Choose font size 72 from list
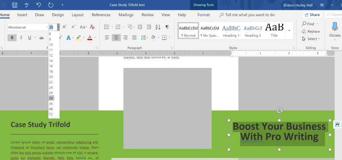Screen dimensions: 342x160 pyautogui.click(x=51, y=114)
